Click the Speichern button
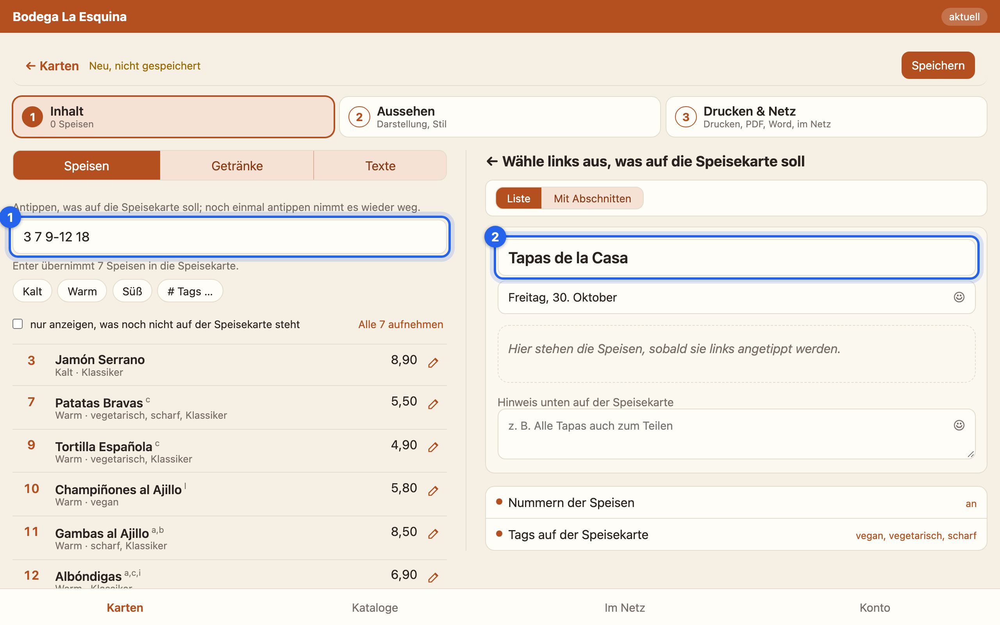Image resolution: width=1000 pixels, height=625 pixels. (938, 65)
